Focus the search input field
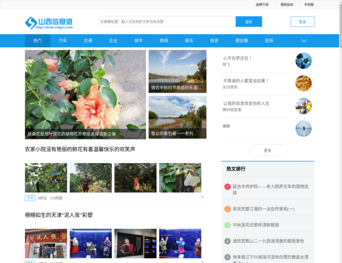This screenshot has width=342, height=263. [x=167, y=22]
